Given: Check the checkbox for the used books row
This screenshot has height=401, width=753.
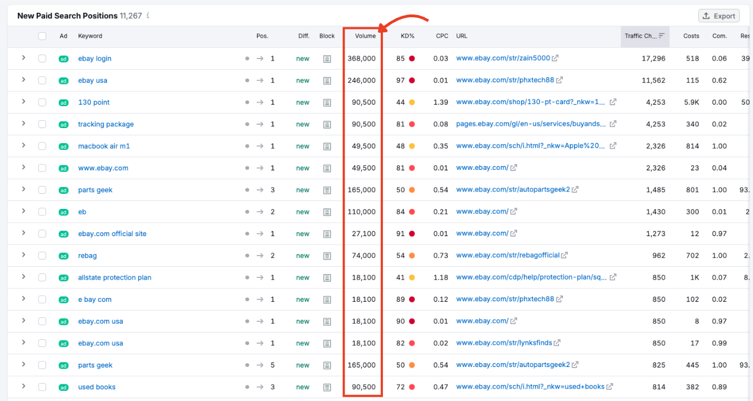Looking at the screenshot, I should [x=42, y=387].
